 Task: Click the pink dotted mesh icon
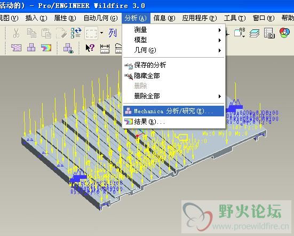pos(17,48)
